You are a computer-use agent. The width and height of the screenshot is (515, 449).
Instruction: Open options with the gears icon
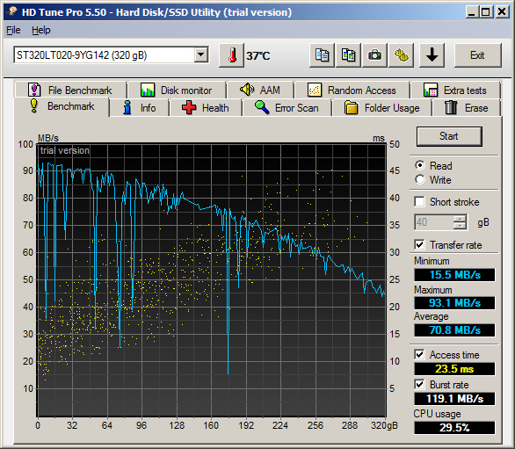point(401,55)
